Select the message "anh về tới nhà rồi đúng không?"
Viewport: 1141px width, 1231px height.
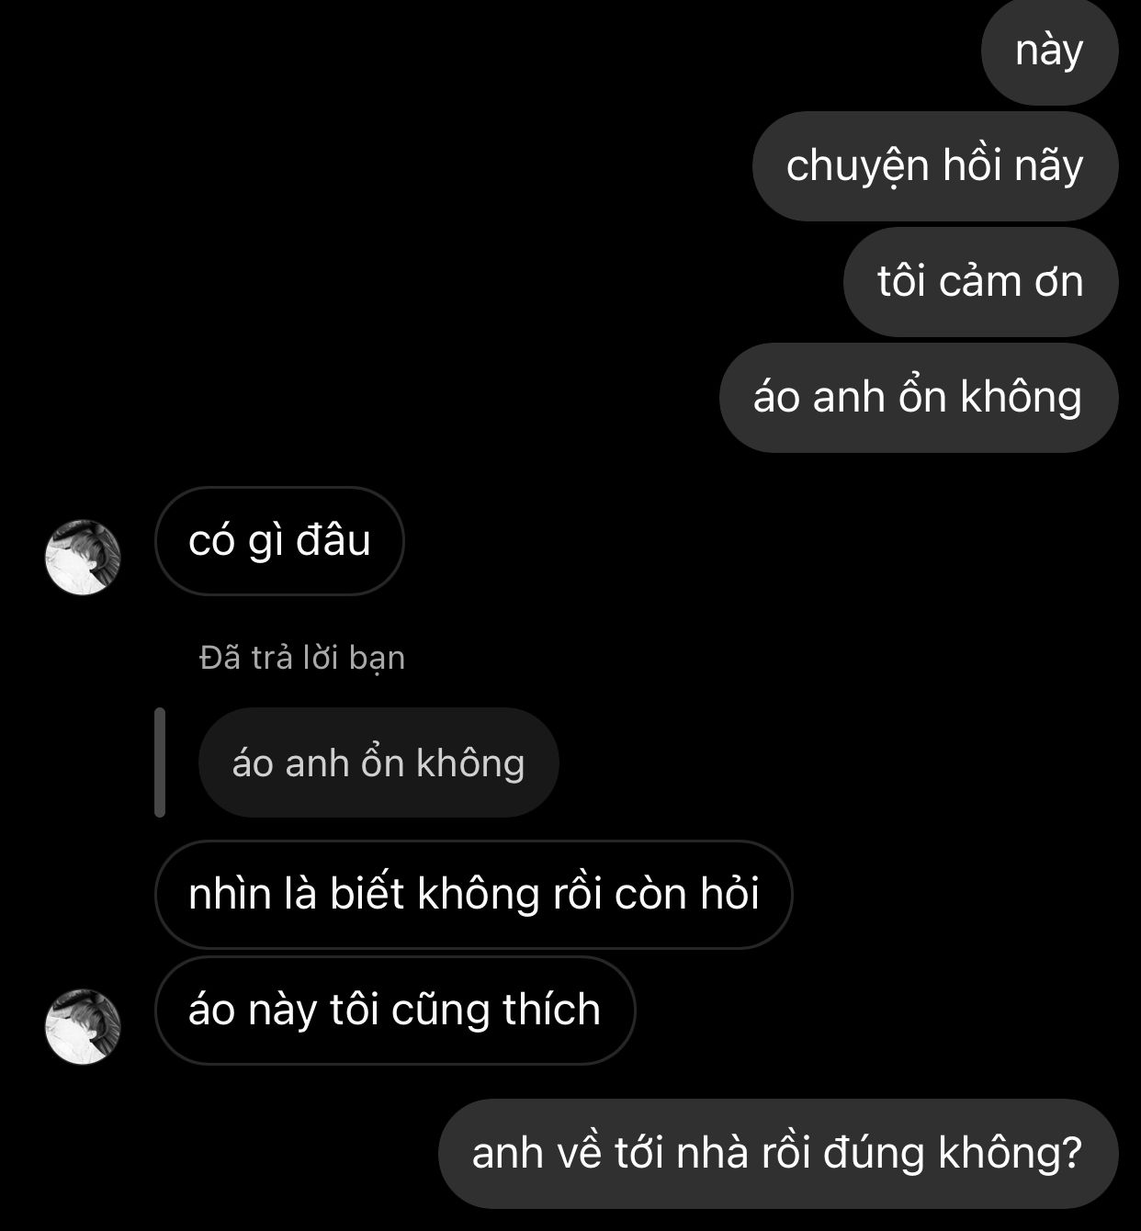778,1154
